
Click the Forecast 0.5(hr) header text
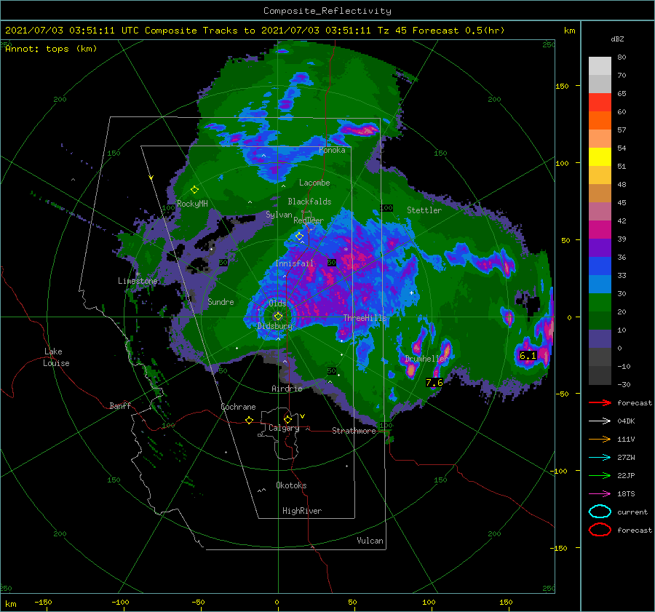coord(458,31)
